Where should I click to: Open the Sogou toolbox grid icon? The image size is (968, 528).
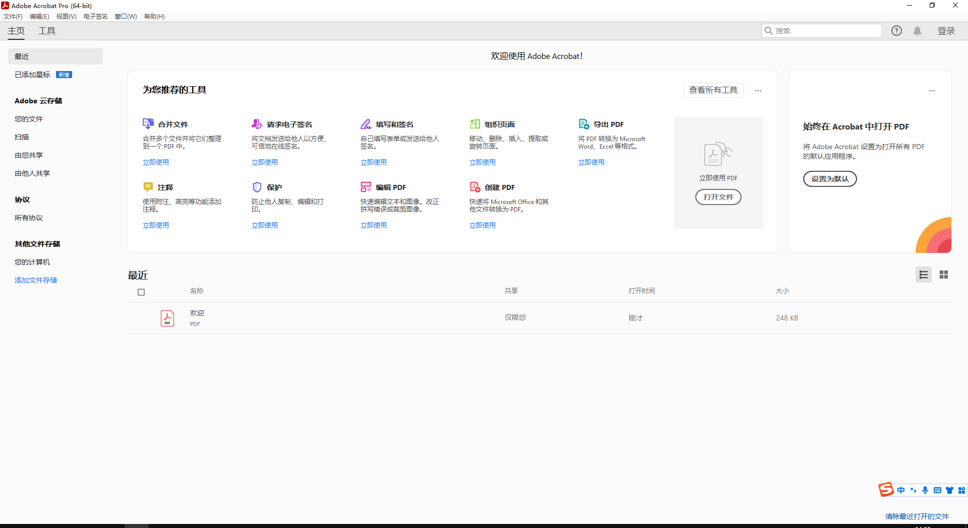961,490
